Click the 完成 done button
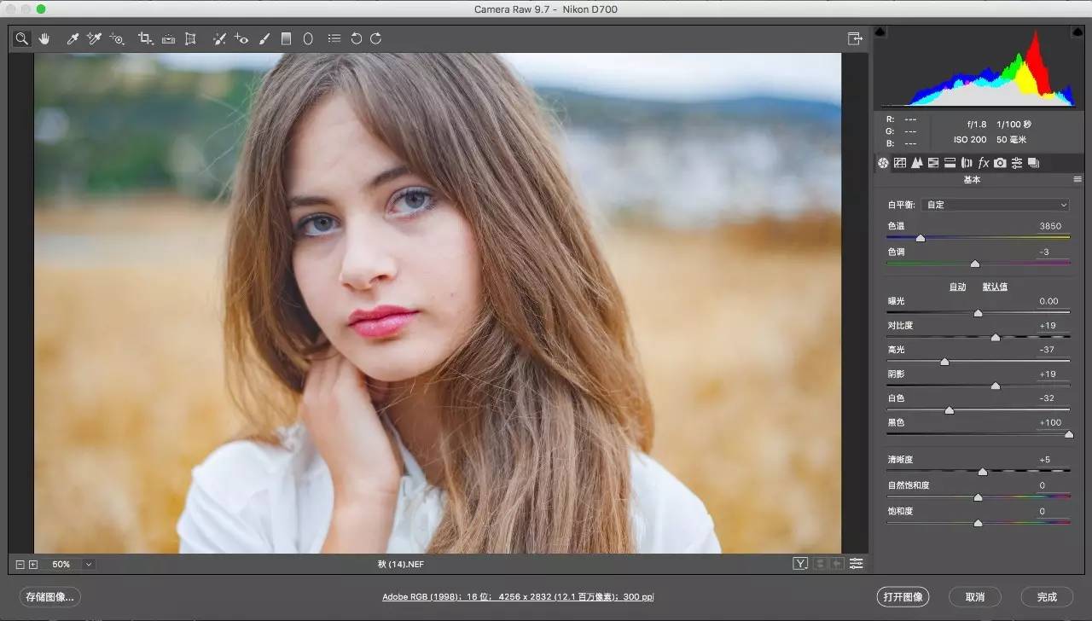This screenshot has height=621, width=1092. click(1047, 597)
